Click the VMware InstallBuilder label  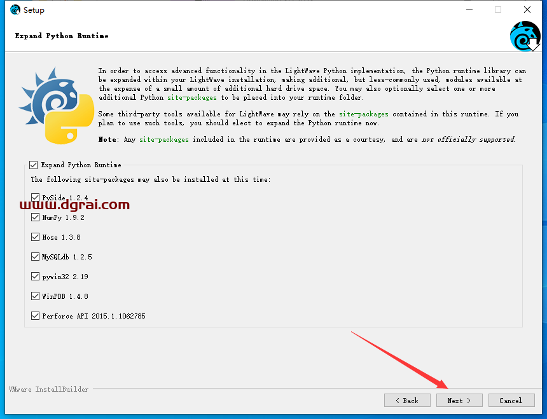click(x=49, y=389)
